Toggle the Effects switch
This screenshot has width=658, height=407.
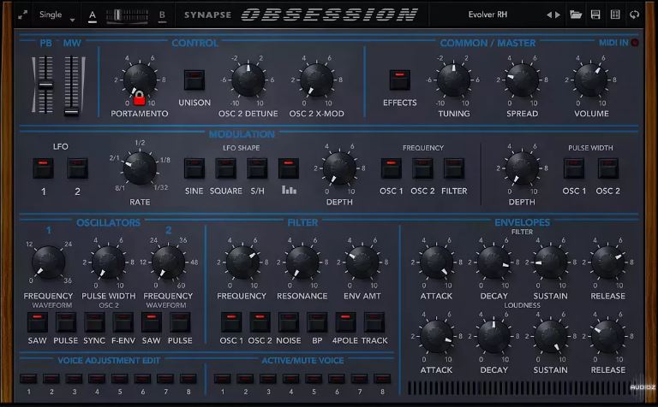coord(399,80)
